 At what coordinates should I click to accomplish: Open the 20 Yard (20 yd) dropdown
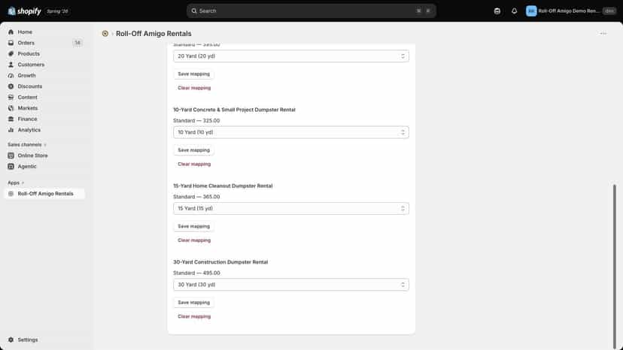click(291, 56)
